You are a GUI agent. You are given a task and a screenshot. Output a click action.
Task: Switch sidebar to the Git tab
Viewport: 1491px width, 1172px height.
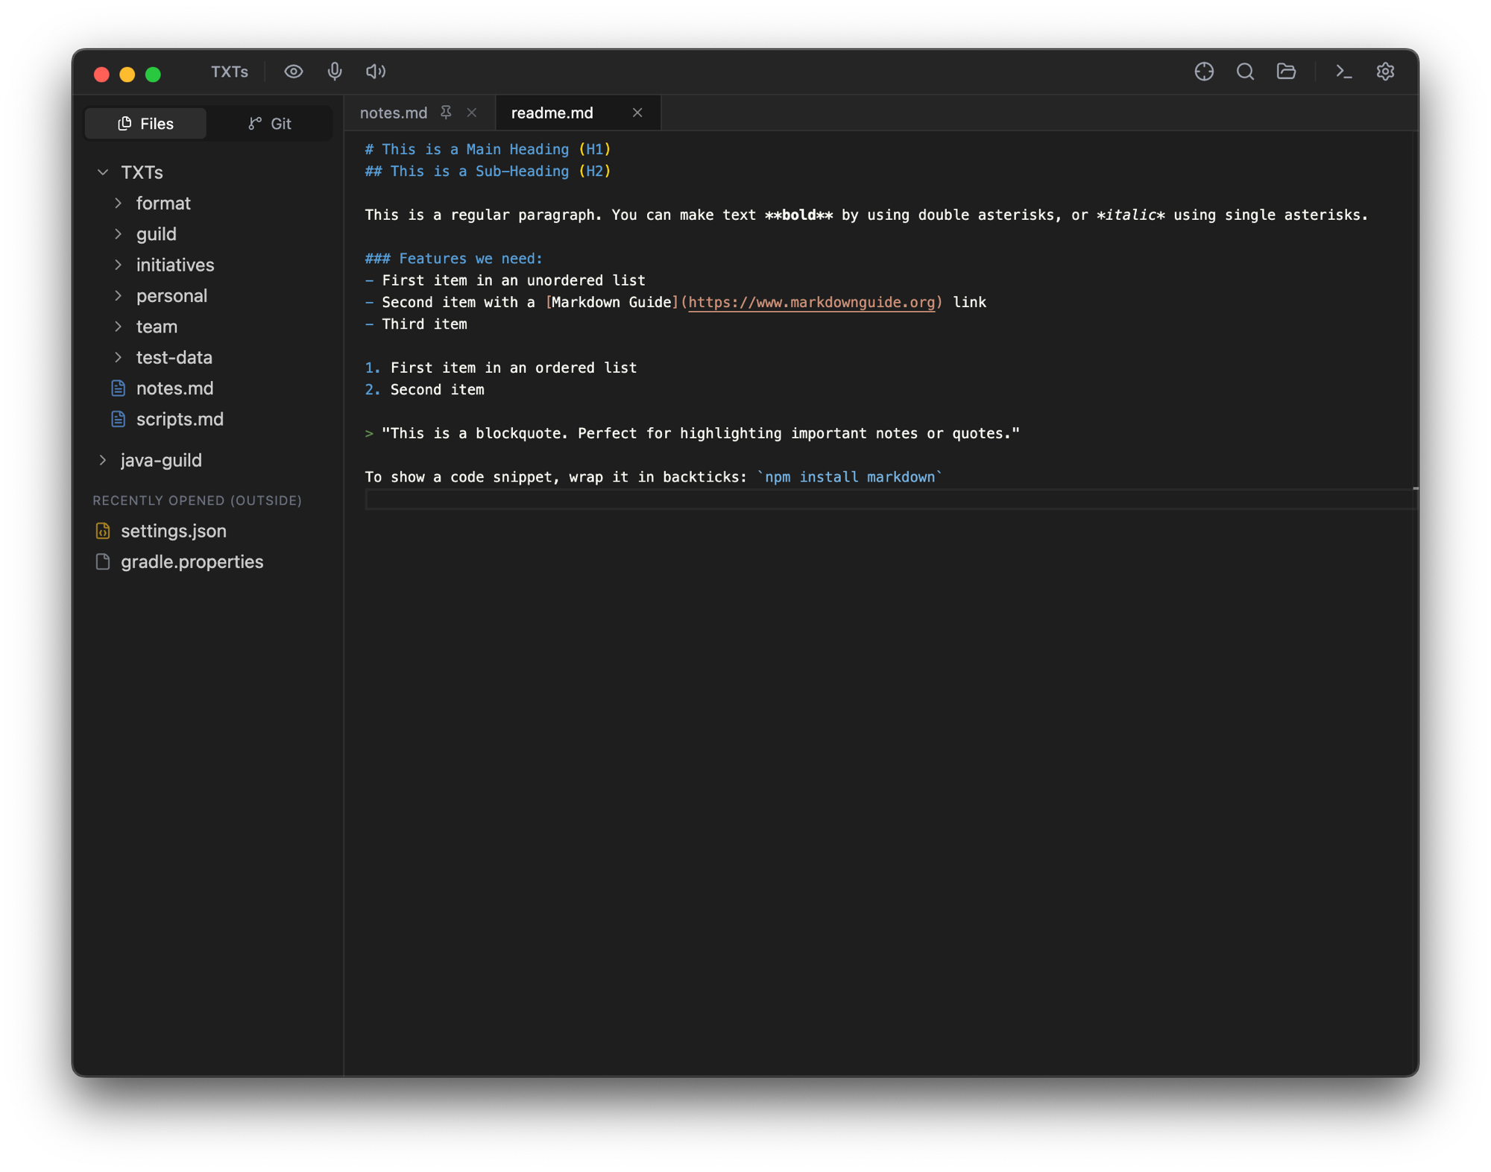tap(270, 124)
